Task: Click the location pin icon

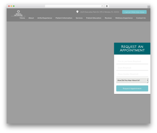Action: 77,12
